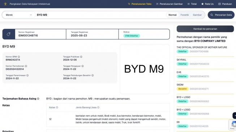
Task: Open Penelusuran Teks menu item
Action: click(x=140, y=4)
